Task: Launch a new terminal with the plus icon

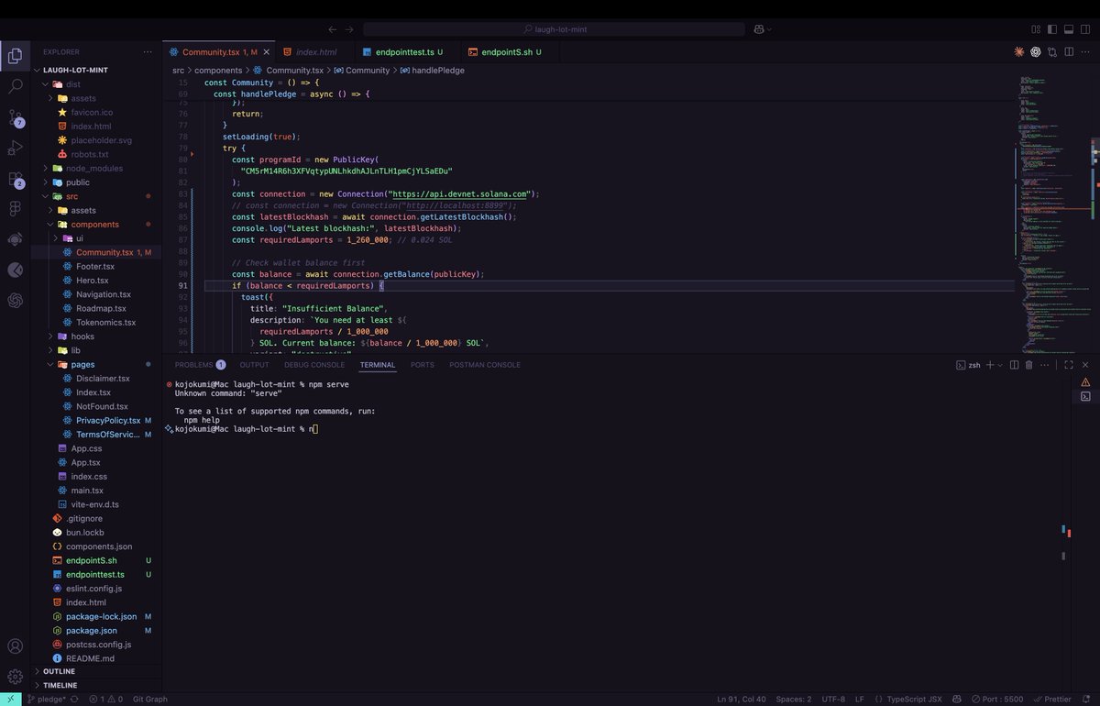Action: (x=991, y=364)
